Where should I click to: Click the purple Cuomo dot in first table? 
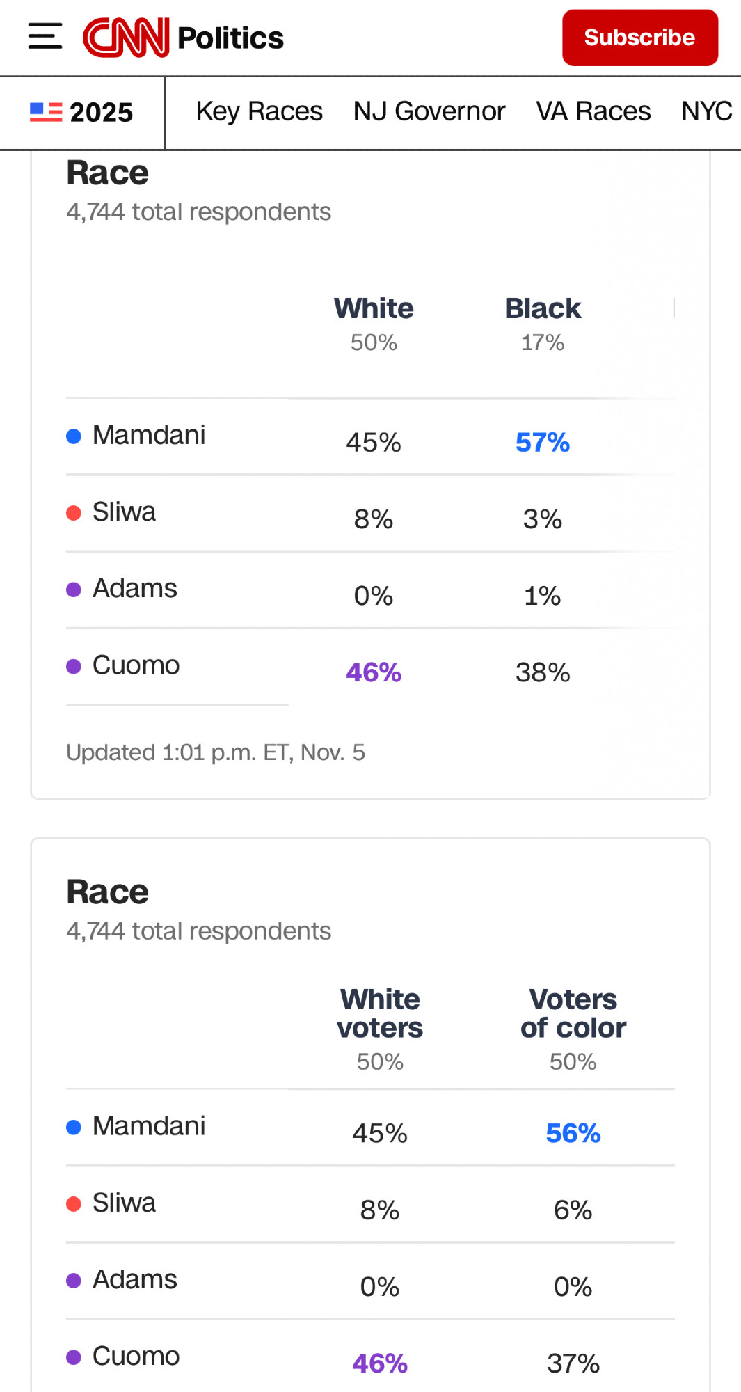click(x=74, y=666)
